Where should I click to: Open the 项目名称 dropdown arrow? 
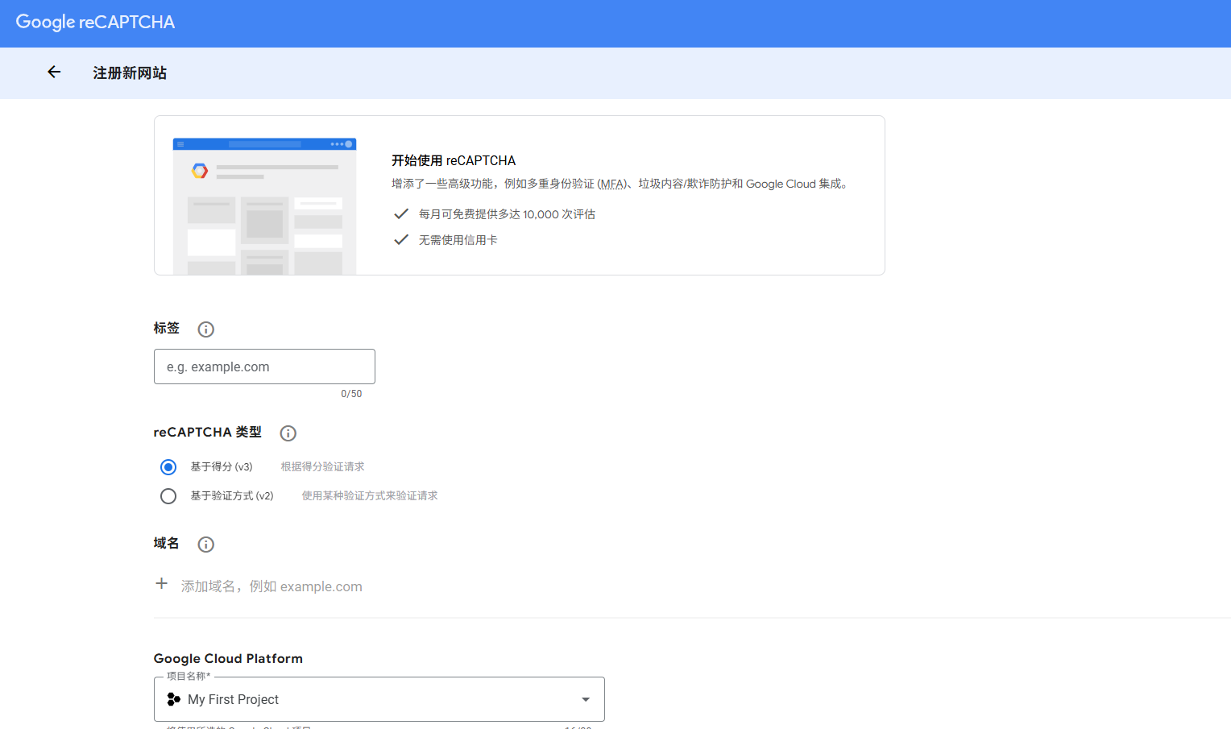click(585, 699)
